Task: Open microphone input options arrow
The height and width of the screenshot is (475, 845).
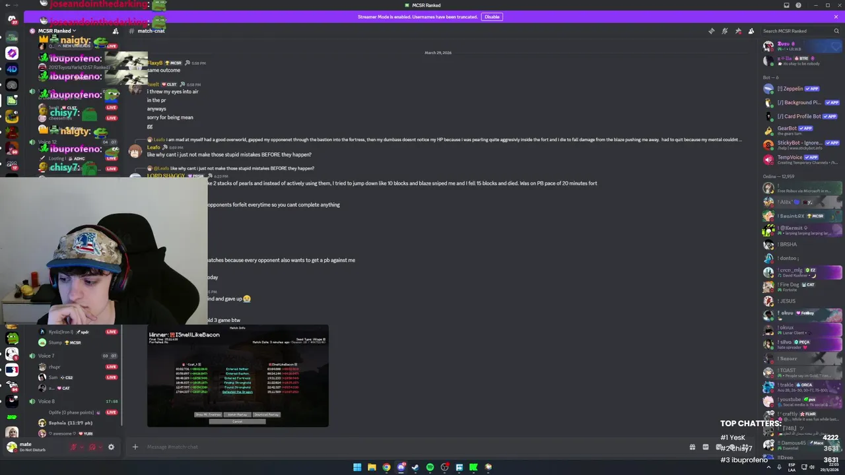Action: [82, 447]
